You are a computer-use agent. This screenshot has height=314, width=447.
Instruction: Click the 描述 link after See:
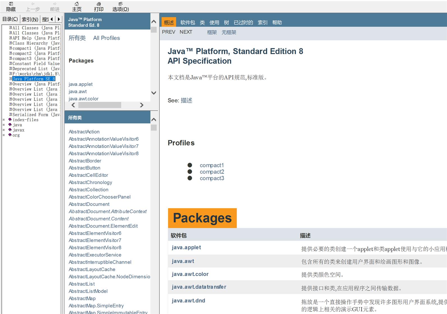click(186, 100)
